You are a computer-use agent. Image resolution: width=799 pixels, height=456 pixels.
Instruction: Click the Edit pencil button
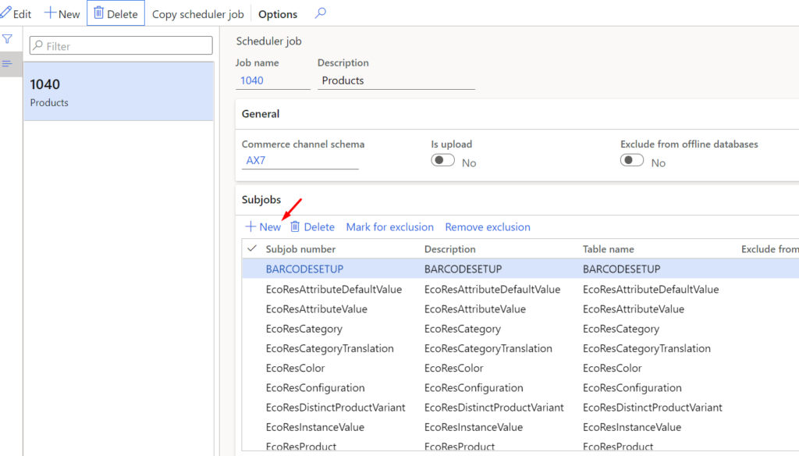click(16, 14)
